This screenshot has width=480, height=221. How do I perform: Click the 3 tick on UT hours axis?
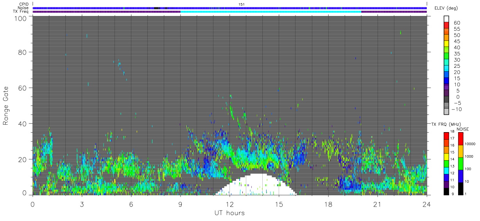pyautogui.click(x=82, y=204)
